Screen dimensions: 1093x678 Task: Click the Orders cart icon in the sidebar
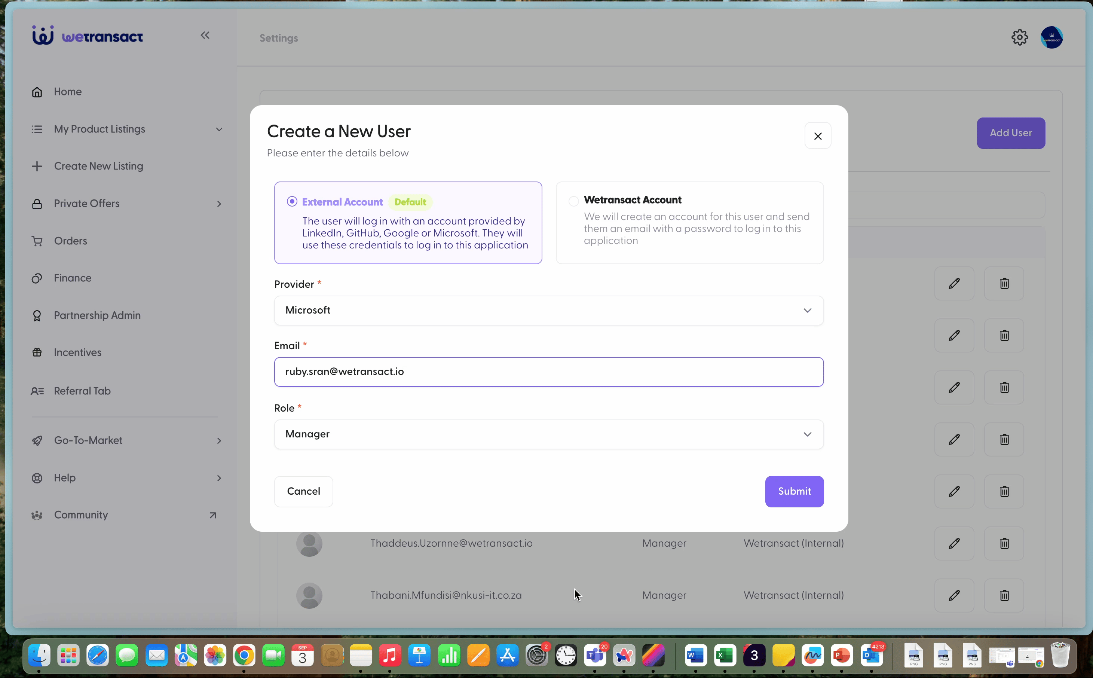click(37, 241)
